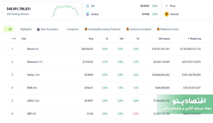Sort by the Price column header
The height and width of the screenshot is (123, 213).
pyautogui.click(x=91, y=39)
